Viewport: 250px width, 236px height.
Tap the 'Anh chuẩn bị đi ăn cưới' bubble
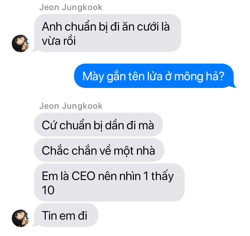coord(107,33)
